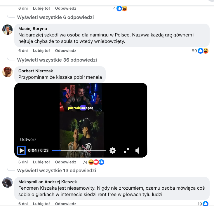Screen dimensions: 214x206
Task: Seek on the video progress bar
Action: [79, 151]
